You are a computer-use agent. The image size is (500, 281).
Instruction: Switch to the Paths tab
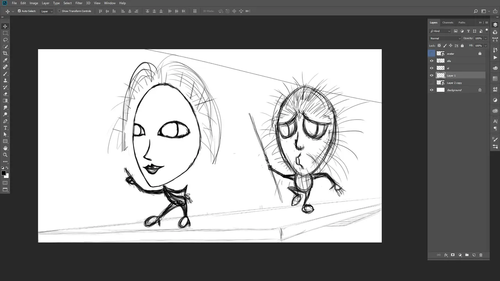point(462,23)
